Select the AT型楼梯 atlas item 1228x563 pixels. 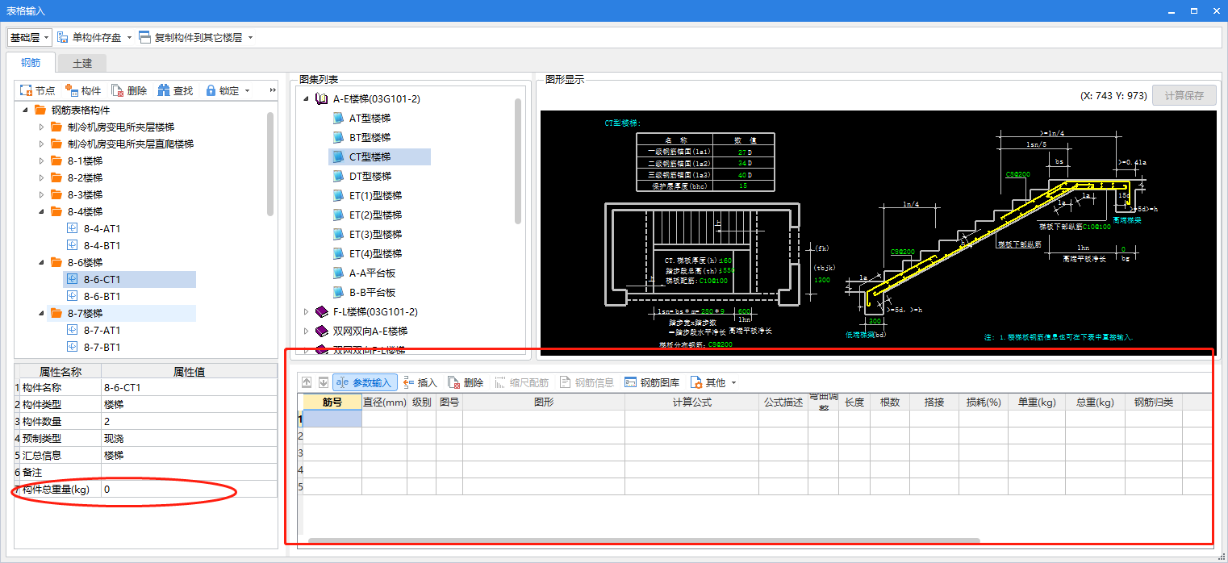point(370,118)
